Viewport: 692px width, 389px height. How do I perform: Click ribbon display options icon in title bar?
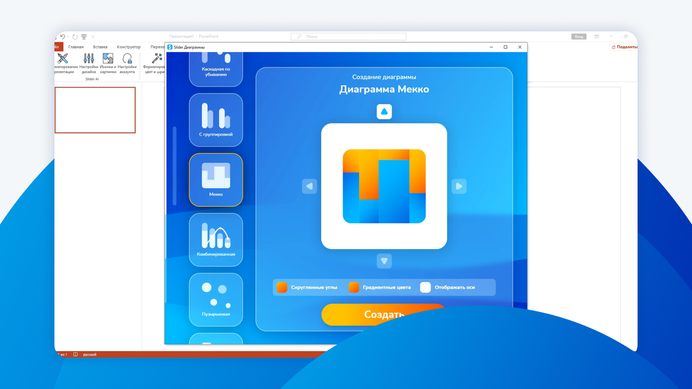[597, 36]
